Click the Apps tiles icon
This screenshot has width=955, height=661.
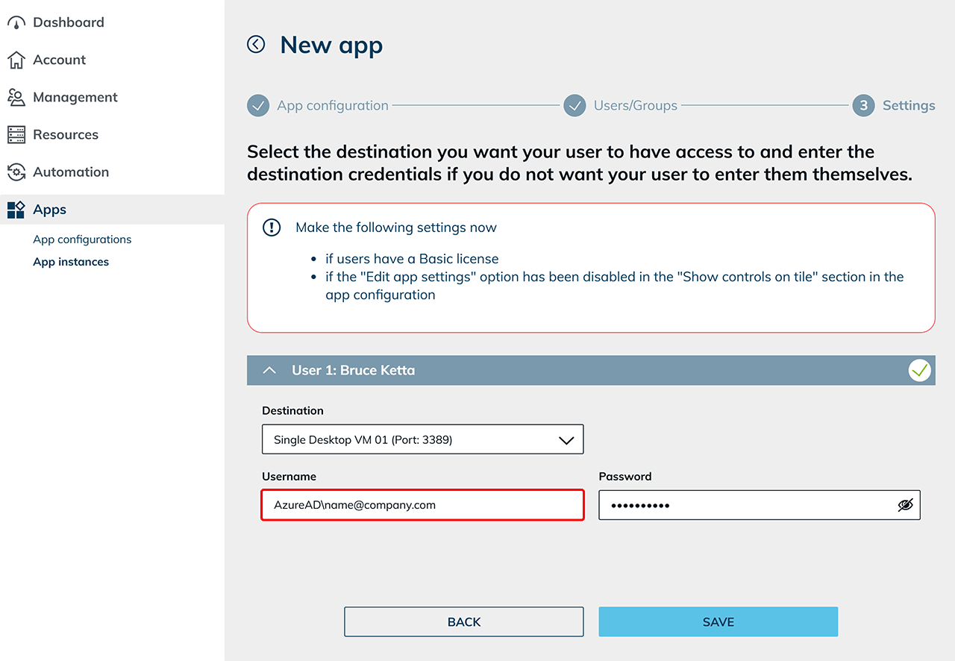coord(16,210)
